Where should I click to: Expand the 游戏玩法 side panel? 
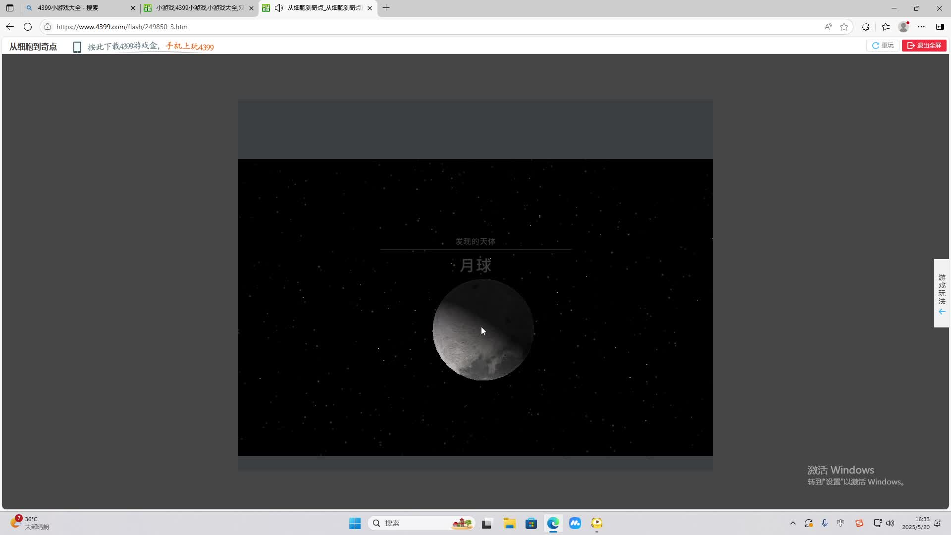(x=942, y=293)
